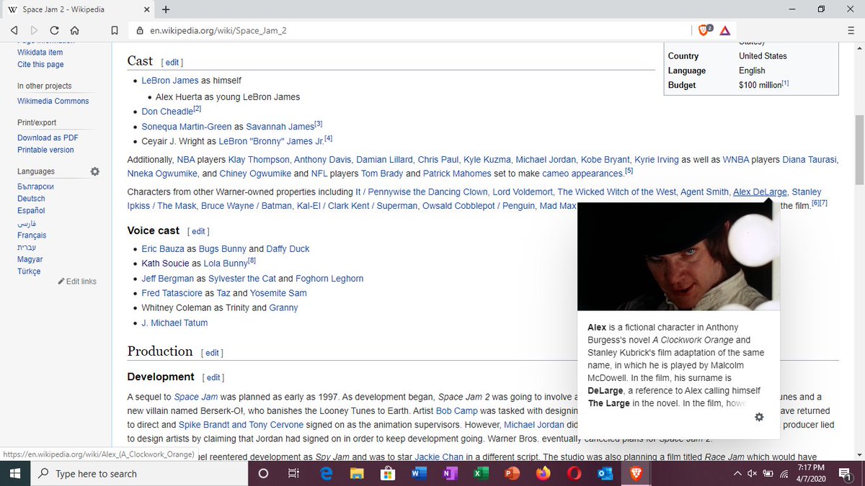Launch Word from taskbar
The image size is (865, 486).
tap(419, 473)
